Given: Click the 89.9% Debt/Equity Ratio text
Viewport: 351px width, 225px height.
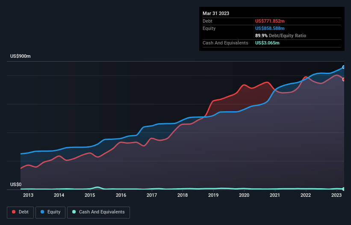Looking at the screenshot, I should coord(280,36).
